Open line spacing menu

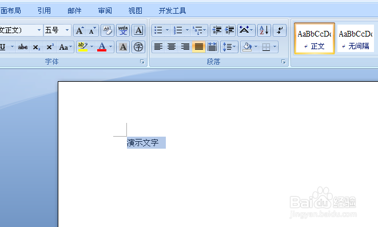click(x=229, y=47)
